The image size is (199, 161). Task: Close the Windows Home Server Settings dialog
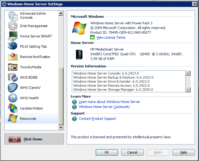(194, 4)
